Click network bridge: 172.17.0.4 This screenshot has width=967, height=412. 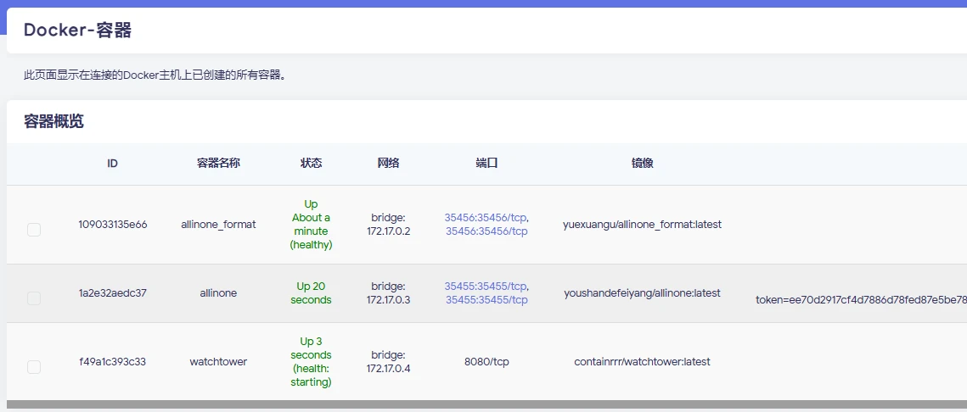(389, 361)
